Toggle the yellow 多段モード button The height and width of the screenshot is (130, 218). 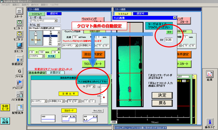5,107
